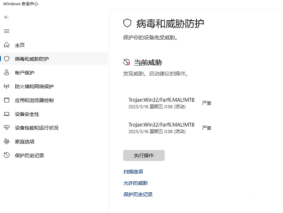Expand the second Trojan:Win32/Farfli.MAL!MTB threat entry

coord(161,128)
